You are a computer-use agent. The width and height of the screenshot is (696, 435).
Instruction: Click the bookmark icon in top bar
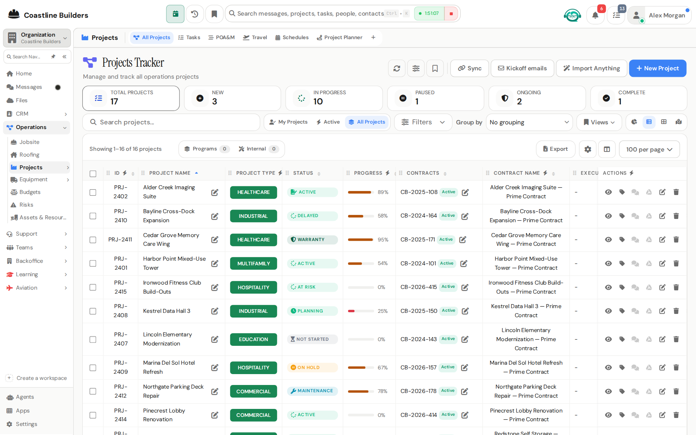[214, 14]
